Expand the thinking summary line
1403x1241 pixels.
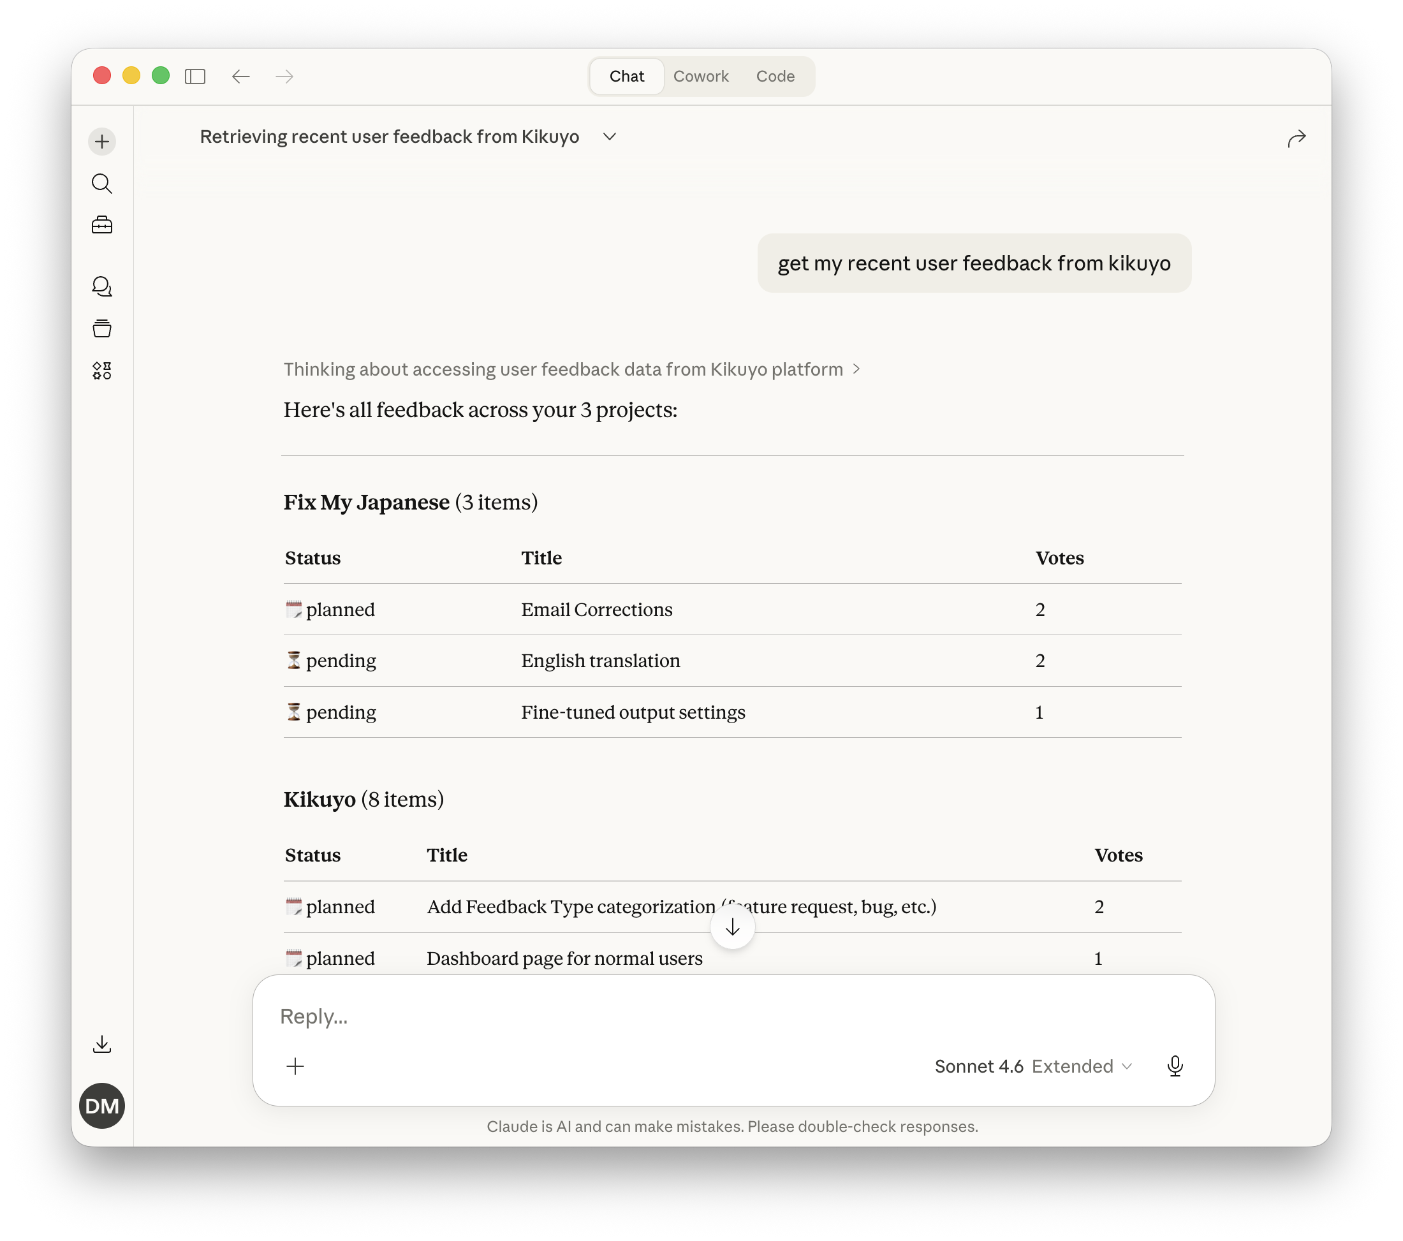(571, 369)
